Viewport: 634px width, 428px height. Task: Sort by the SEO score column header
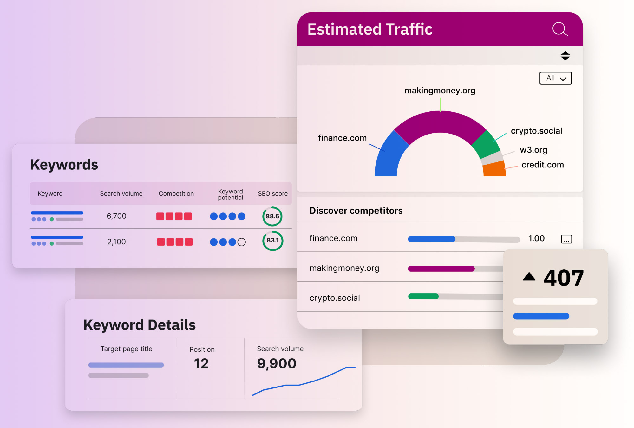(x=272, y=194)
